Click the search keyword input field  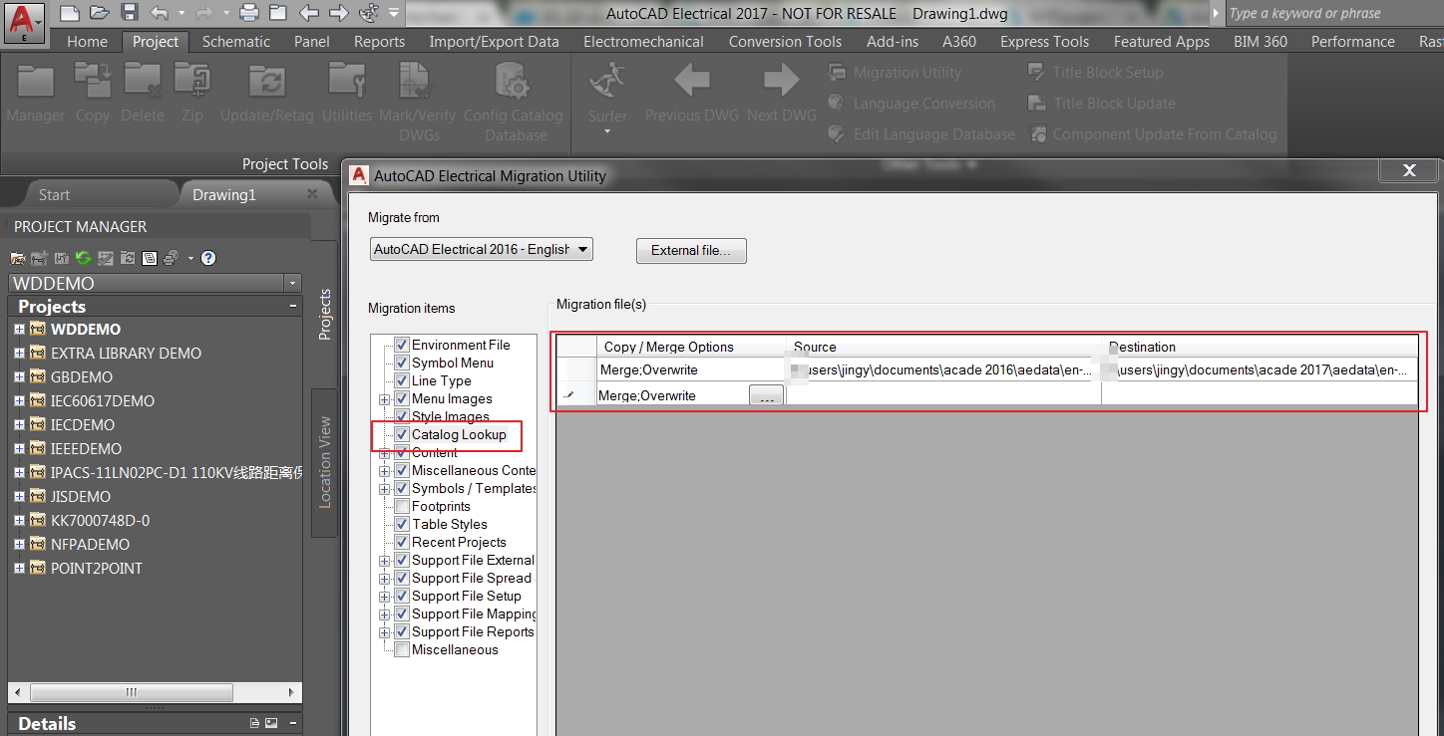[x=1333, y=13]
